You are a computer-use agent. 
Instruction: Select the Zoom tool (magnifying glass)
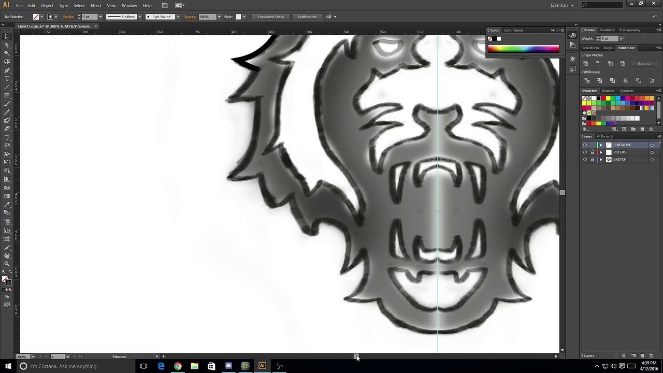click(x=7, y=264)
